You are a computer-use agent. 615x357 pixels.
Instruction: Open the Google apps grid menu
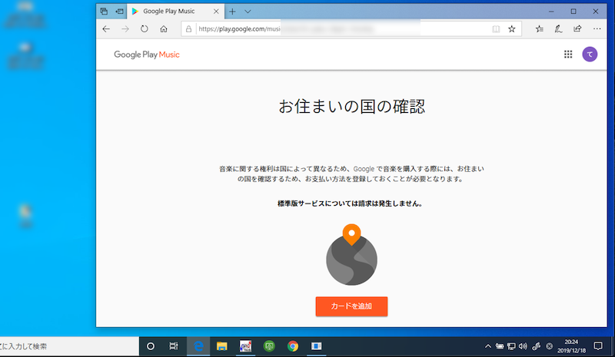click(568, 55)
